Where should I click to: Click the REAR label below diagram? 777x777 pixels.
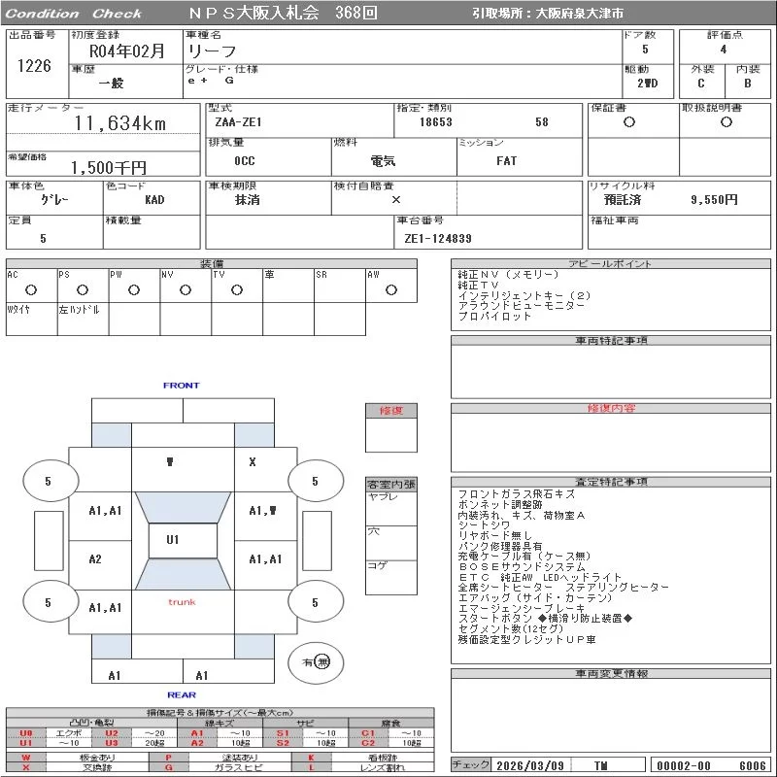[182, 694]
